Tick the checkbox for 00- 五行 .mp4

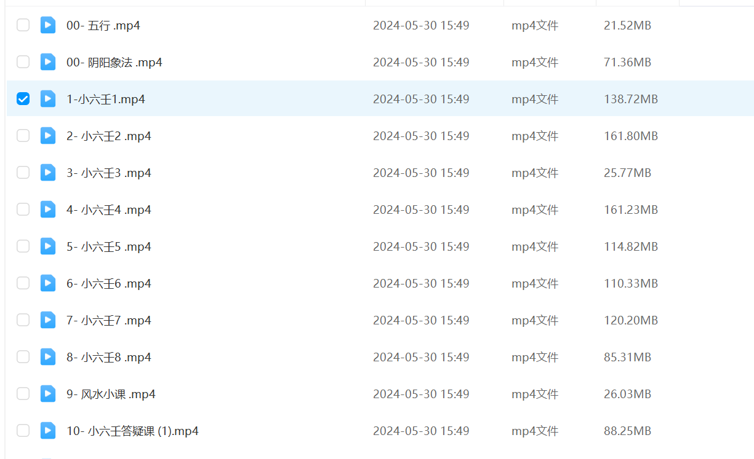click(x=23, y=25)
